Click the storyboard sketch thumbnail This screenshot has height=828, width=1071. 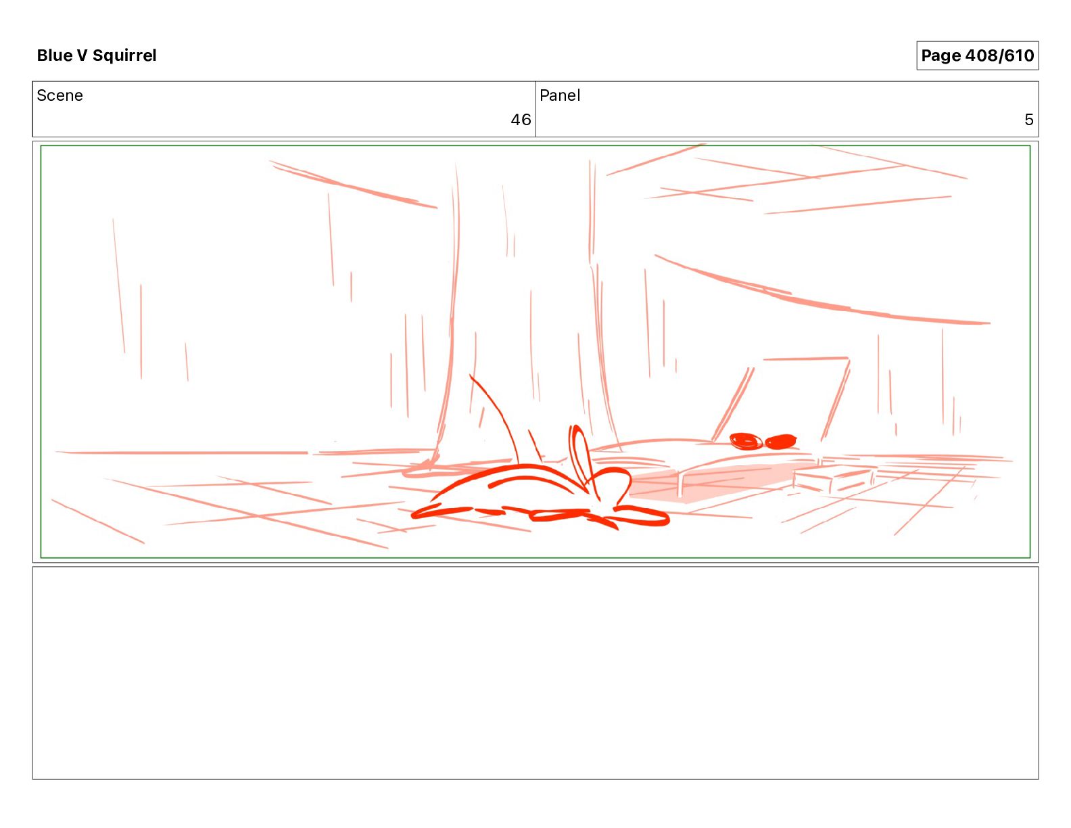click(x=535, y=352)
